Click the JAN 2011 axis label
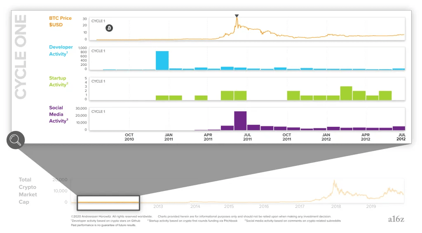Viewport: 422px width, 233px height. point(169,137)
